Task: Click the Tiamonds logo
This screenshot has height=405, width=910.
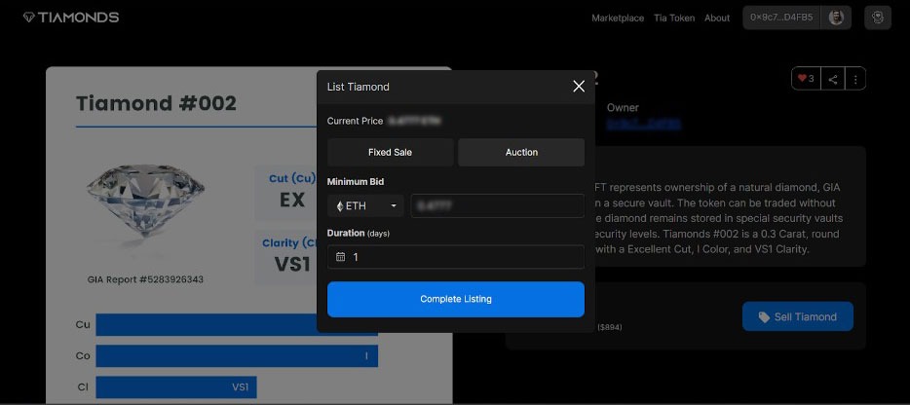Action: [71, 18]
